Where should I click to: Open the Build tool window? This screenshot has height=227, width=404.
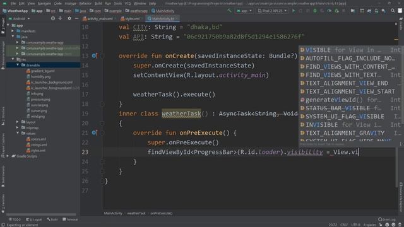pyautogui.click(x=52, y=219)
